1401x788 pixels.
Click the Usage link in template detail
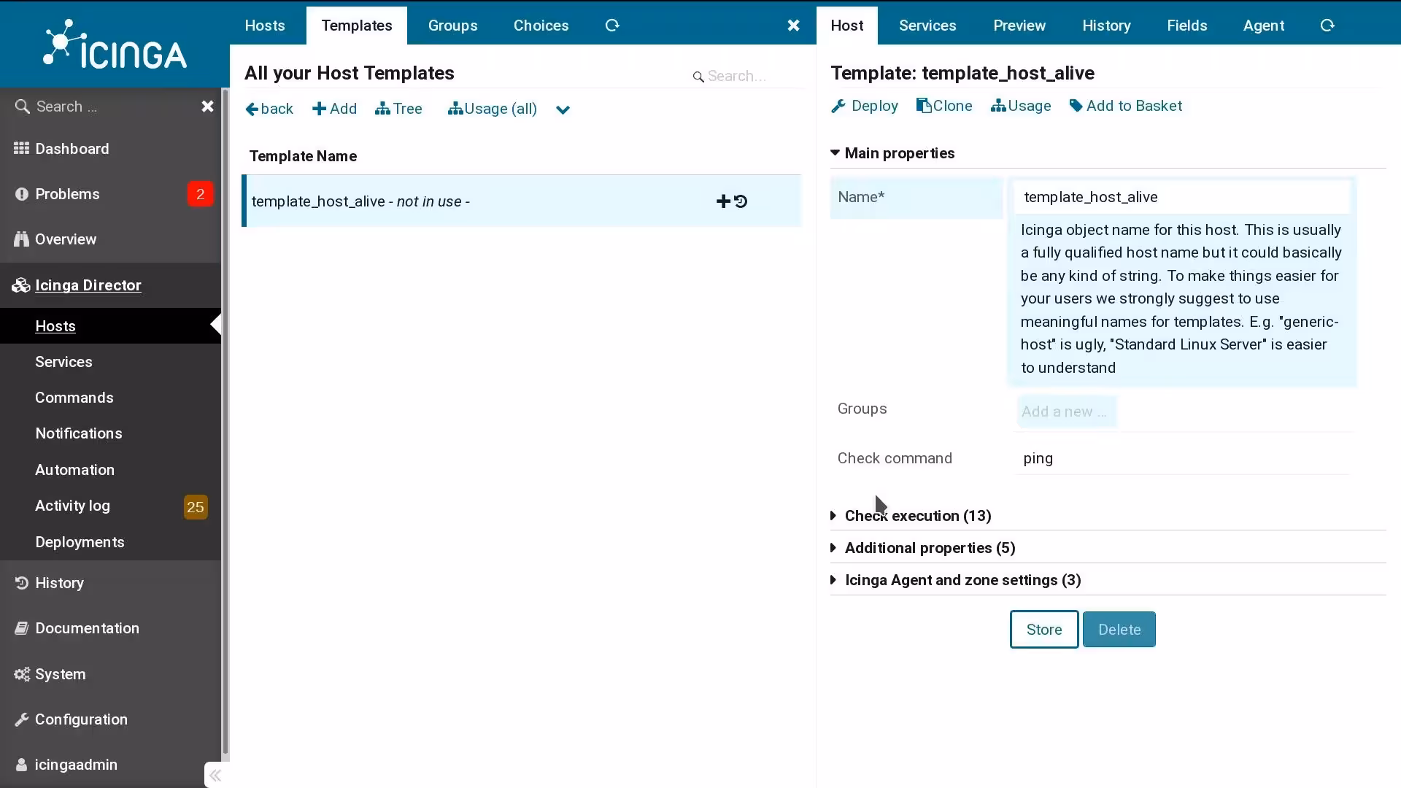click(x=1021, y=107)
